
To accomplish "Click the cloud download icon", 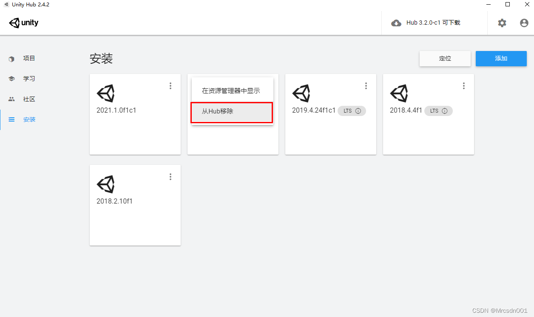I will tap(396, 23).
